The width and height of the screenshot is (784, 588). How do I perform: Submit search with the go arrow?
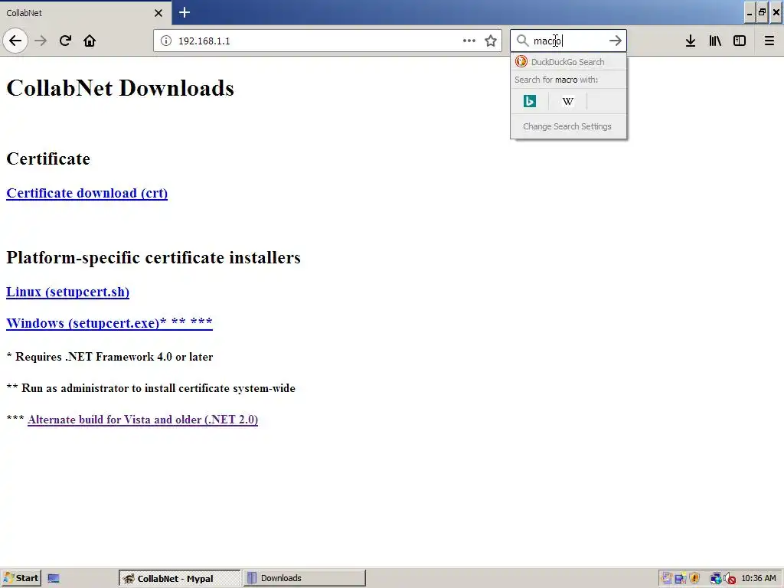[615, 41]
